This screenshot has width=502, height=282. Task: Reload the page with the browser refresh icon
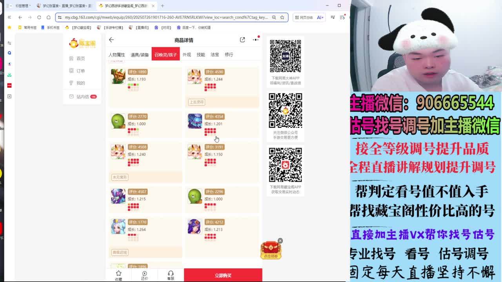(39, 17)
